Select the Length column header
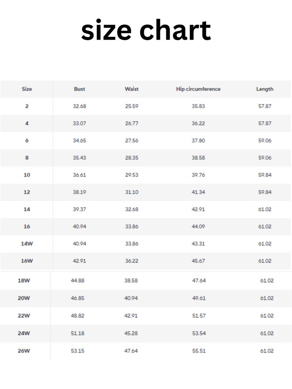Image resolution: width=292 pixels, height=389 pixels. [x=265, y=89]
